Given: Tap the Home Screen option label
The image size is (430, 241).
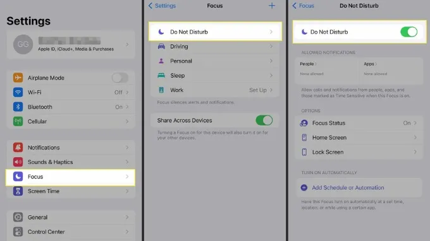Looking at the screenshot, I should click(x=329, y=138).
